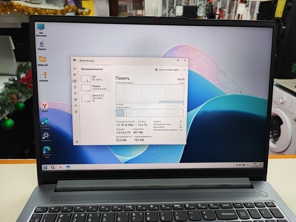Image resolution: width=296 pixels, height=222 pixels.
Task: Open Task Manager settings via the gear icon
Action: pyautogui.click(x=76, y=142)
